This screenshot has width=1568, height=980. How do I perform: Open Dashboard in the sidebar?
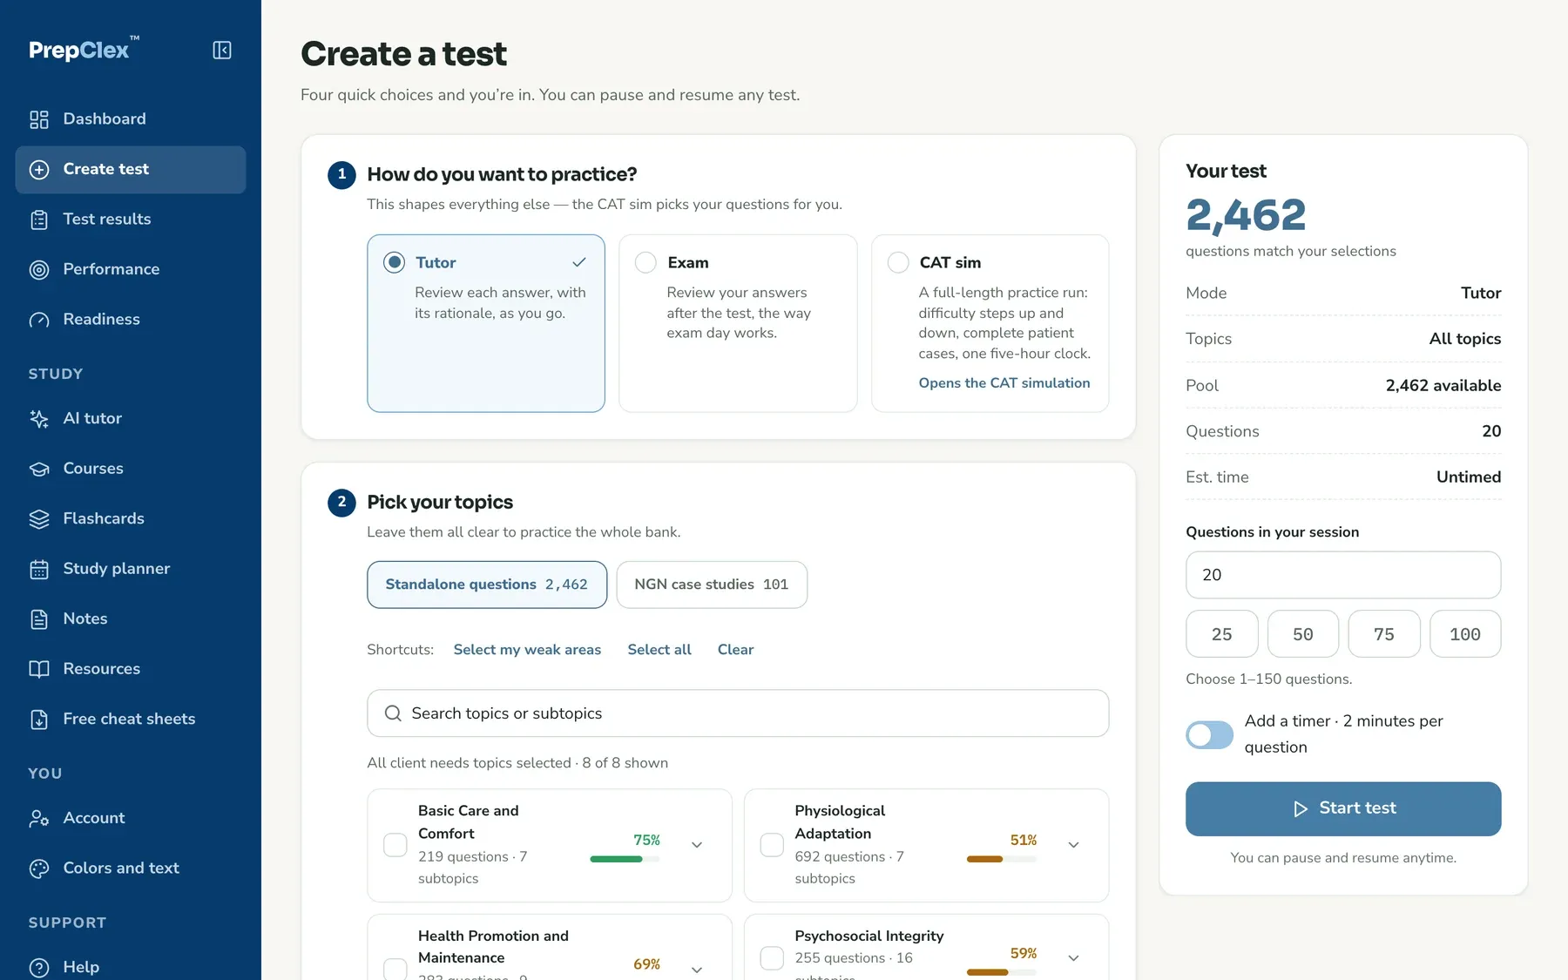(131, 119)
